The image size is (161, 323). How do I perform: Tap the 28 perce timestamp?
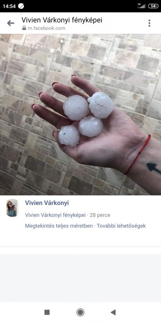coord(100,215)
